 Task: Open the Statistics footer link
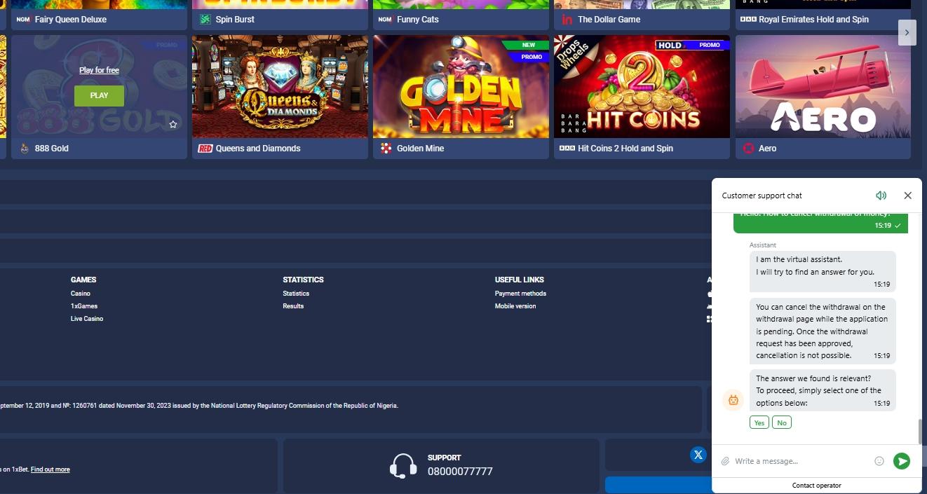pos(296,294)
